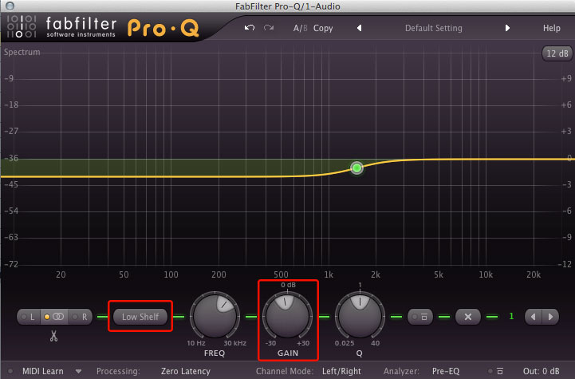Click the Undo arrow icon
The image size is (575, 379).
click(250, 28)
